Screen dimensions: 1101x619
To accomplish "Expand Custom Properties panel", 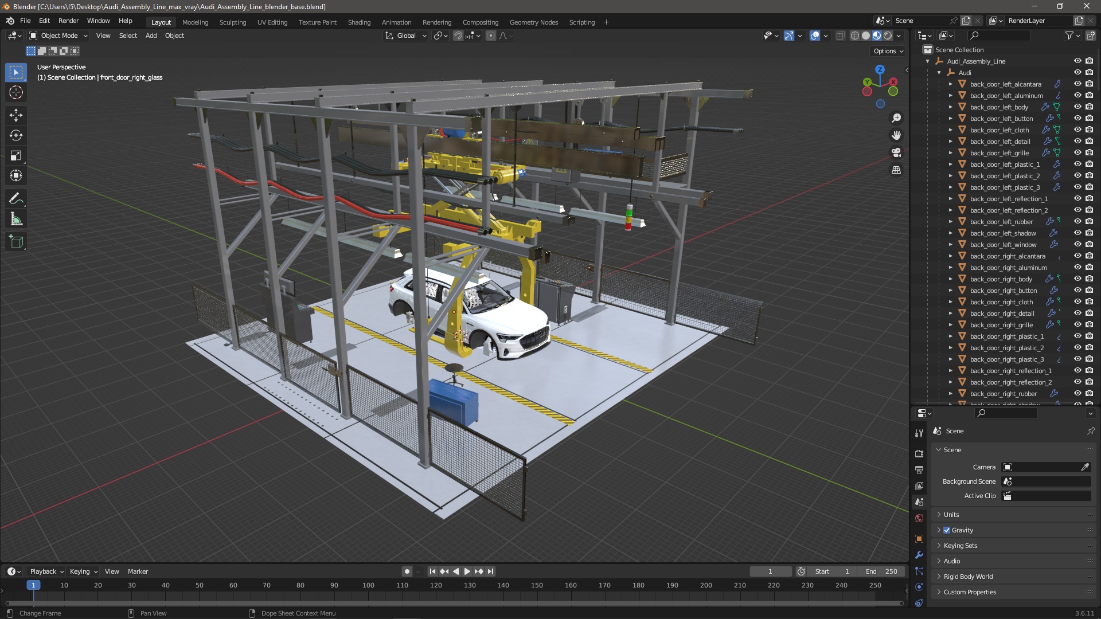I will (x=939, y=592).
